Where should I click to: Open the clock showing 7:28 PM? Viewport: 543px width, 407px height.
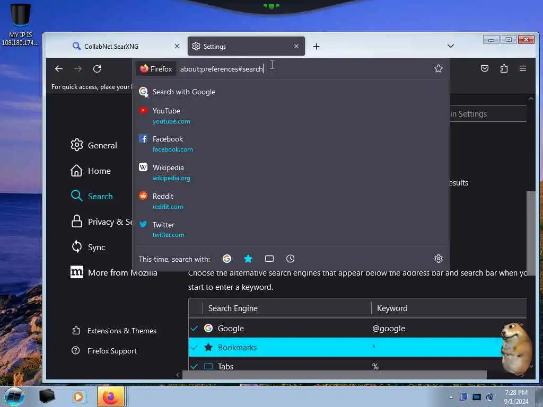click(x=516, y=397)
